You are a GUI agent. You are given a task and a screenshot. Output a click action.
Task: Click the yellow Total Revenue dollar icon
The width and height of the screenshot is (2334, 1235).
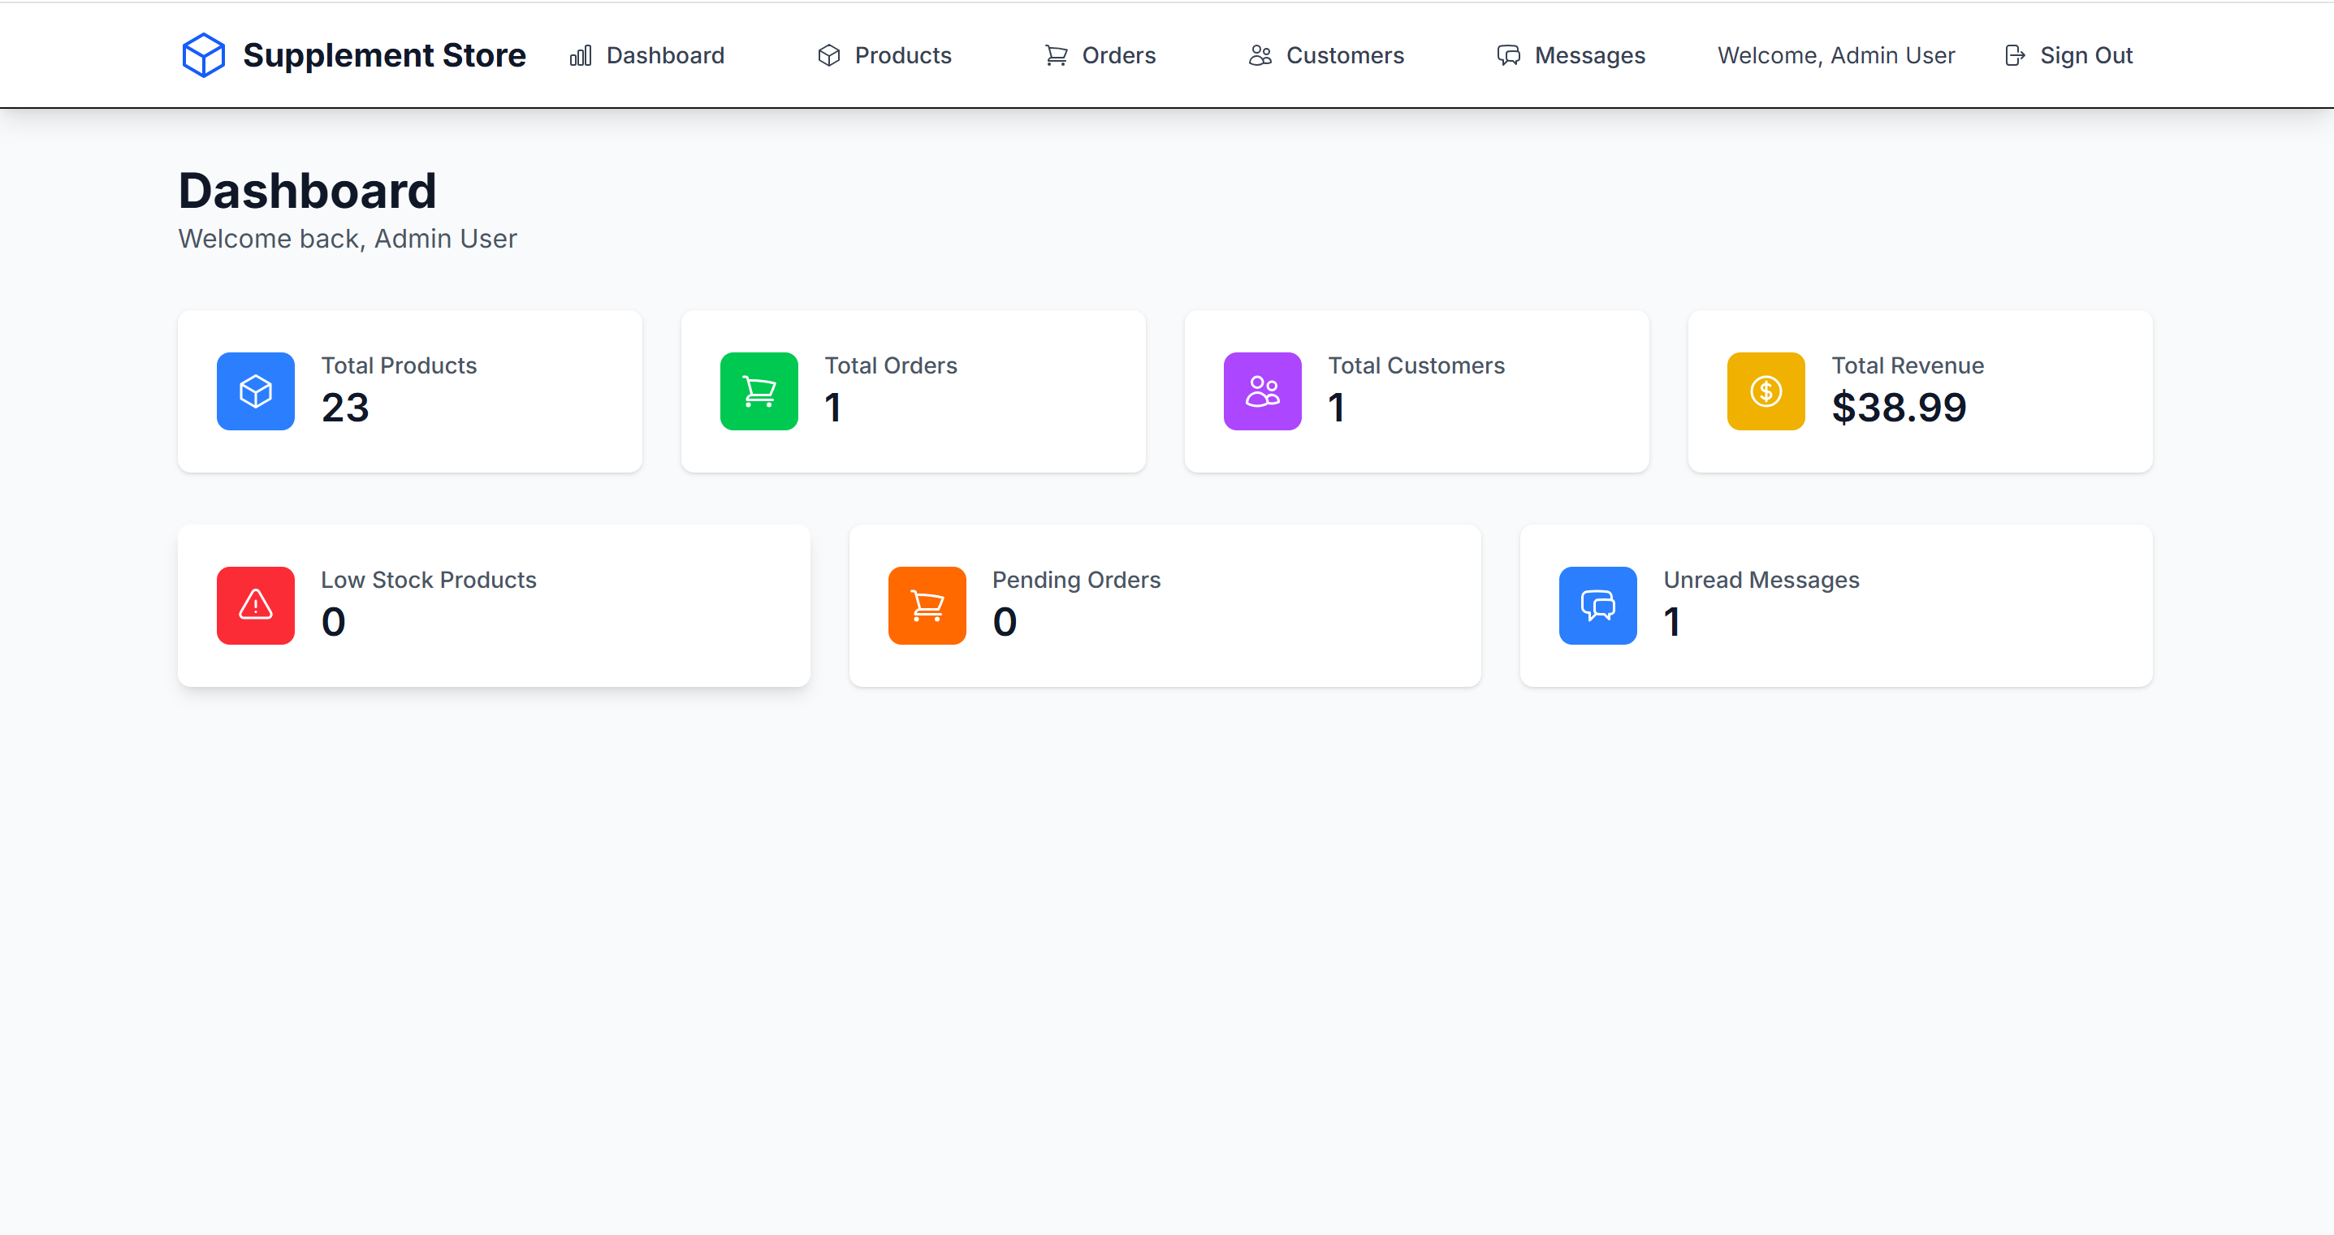click(x=1765, y=391)
